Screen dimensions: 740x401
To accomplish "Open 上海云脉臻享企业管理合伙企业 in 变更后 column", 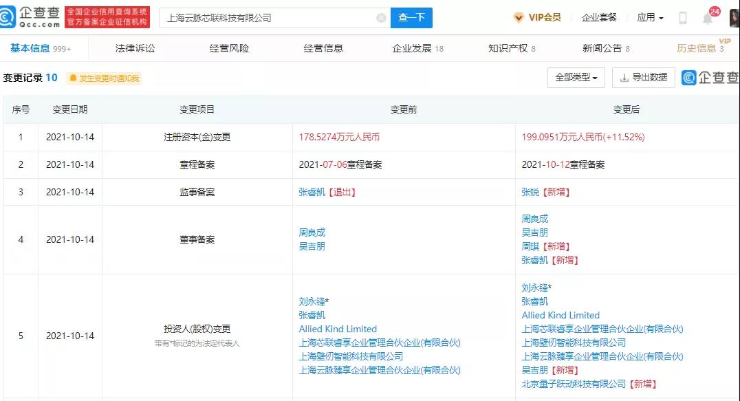I will point(602,356).
